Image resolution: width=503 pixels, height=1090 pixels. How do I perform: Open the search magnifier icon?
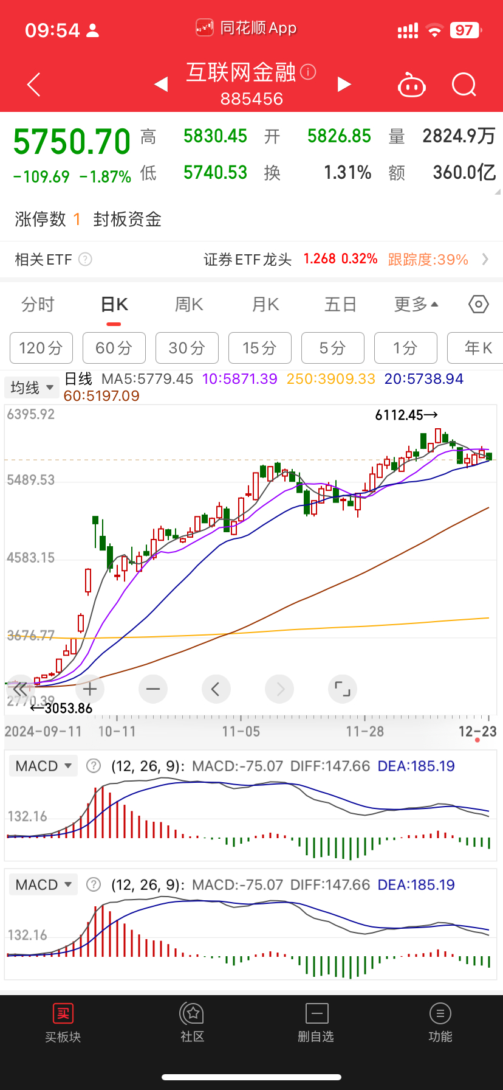[x=464, y=85]
